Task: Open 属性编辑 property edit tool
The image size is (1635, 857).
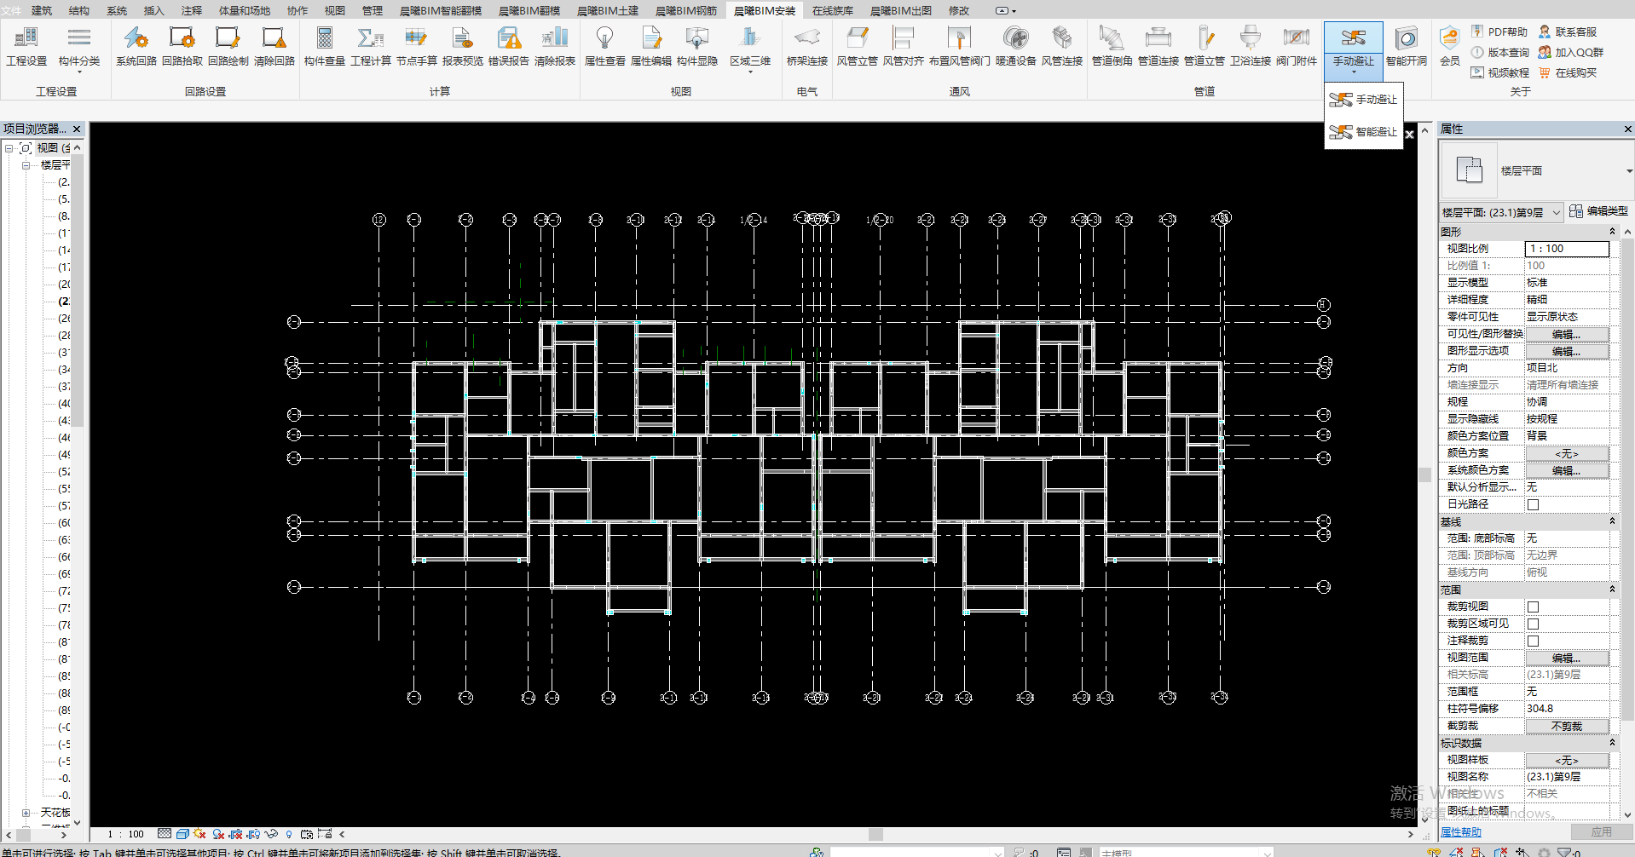Action: point(651,47)
